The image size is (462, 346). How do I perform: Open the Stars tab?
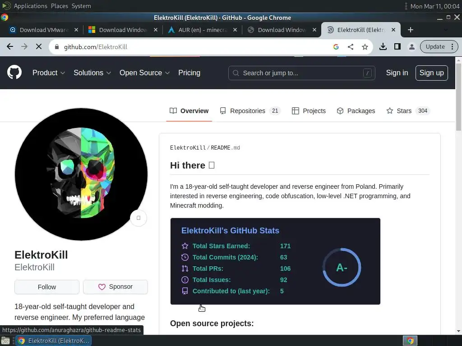click(408, 111)
